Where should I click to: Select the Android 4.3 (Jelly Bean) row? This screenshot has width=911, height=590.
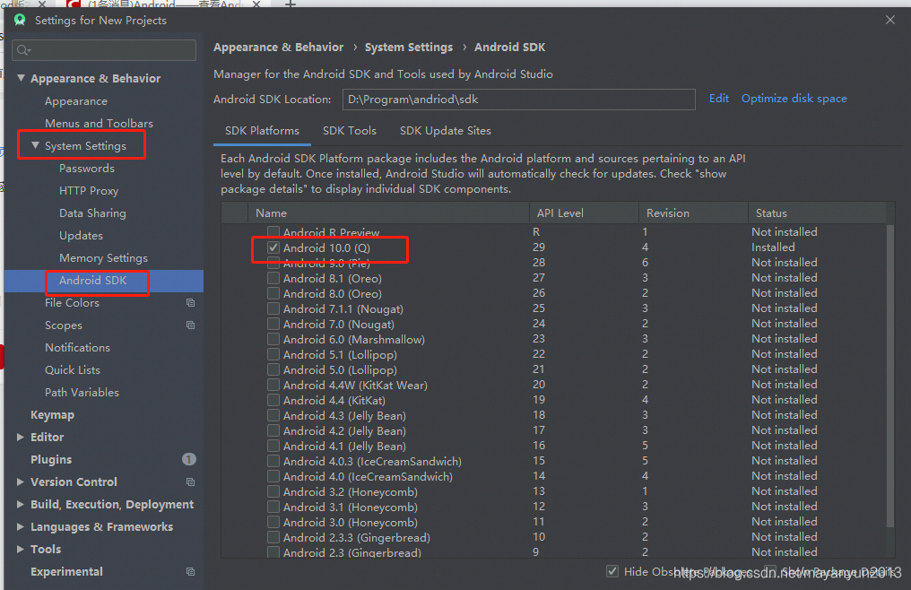[554, 415]
